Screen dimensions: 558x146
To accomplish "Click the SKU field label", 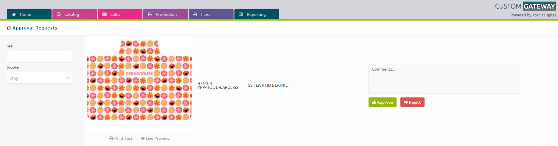I will point(10,46).
